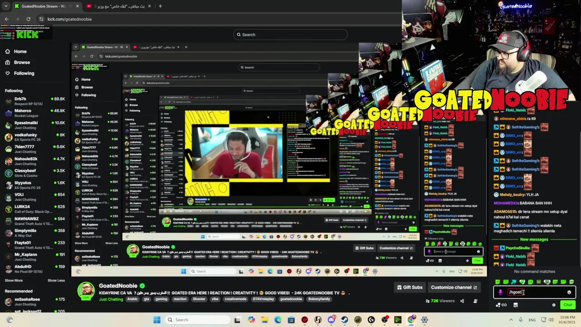The width and height of the screenshot is (581, 327).
Task: Open the Just Chatting category link
Action: [x=112, y=299]
